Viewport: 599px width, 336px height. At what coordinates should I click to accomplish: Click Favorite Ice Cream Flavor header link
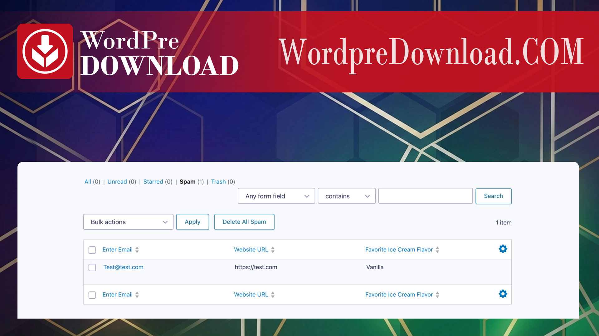tap(399, 250)
